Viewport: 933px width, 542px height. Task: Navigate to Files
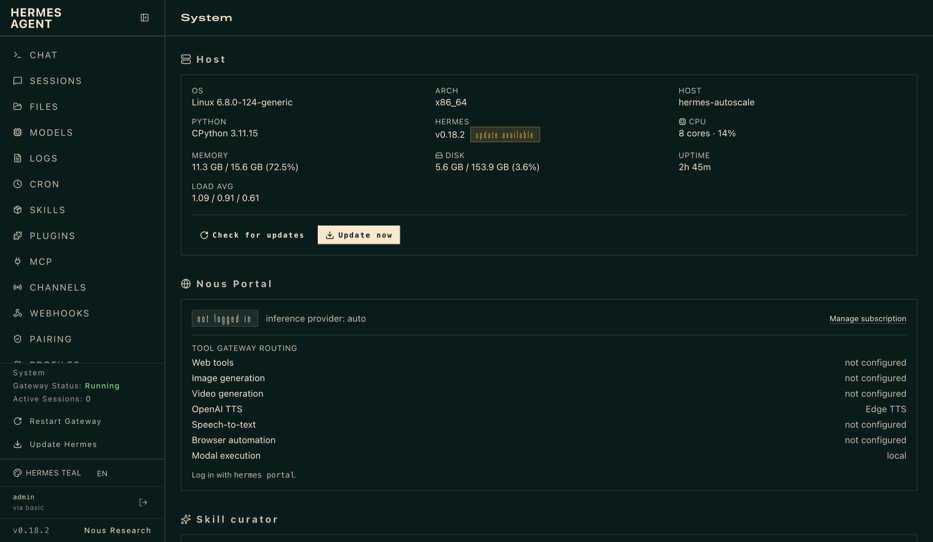[82, 107]
